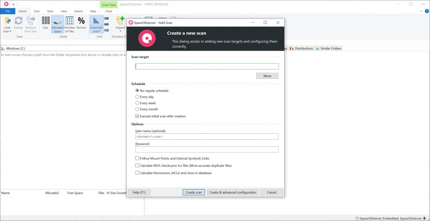Click the SpaceObServer logo in the main title bar
This screenshot has width=430, height=221.
[6, 4]
